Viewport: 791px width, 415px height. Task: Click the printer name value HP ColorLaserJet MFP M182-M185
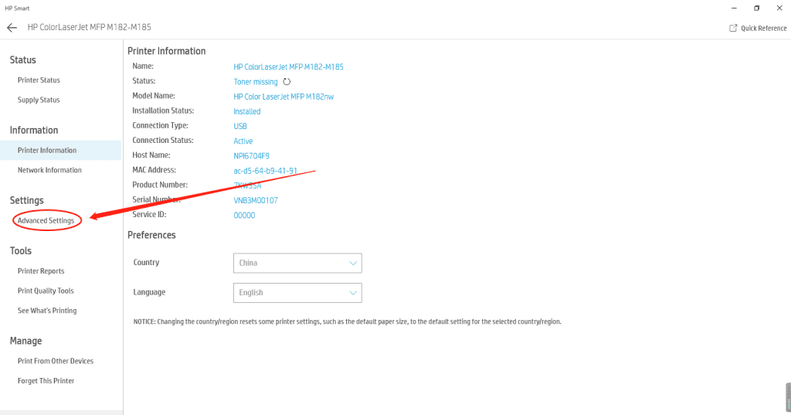(288, 66)
